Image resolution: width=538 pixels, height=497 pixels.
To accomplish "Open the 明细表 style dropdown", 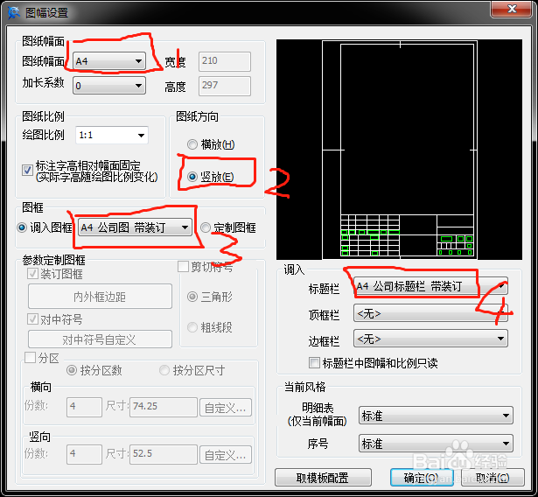I will pyautogui.click(x=436, y=416).
